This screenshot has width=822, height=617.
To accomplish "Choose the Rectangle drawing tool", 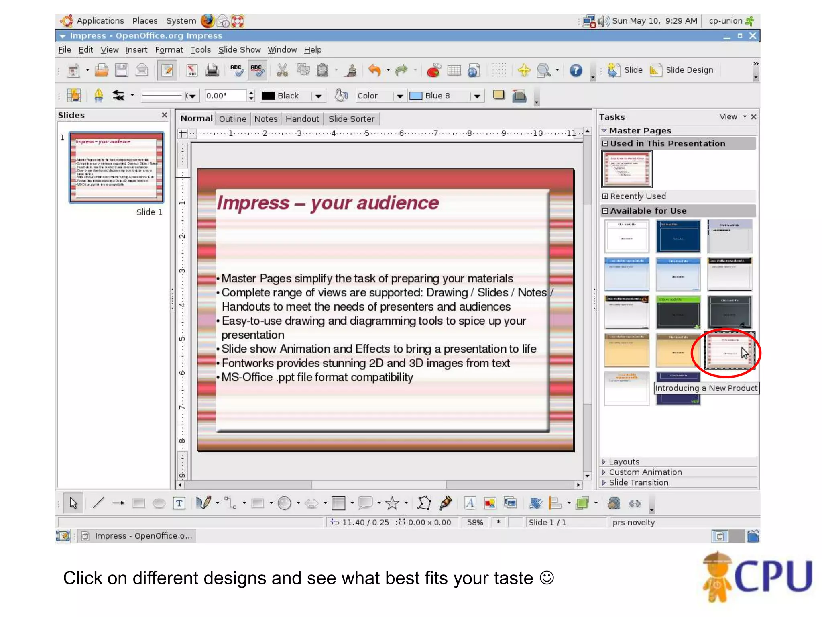I will click(138, 503).
